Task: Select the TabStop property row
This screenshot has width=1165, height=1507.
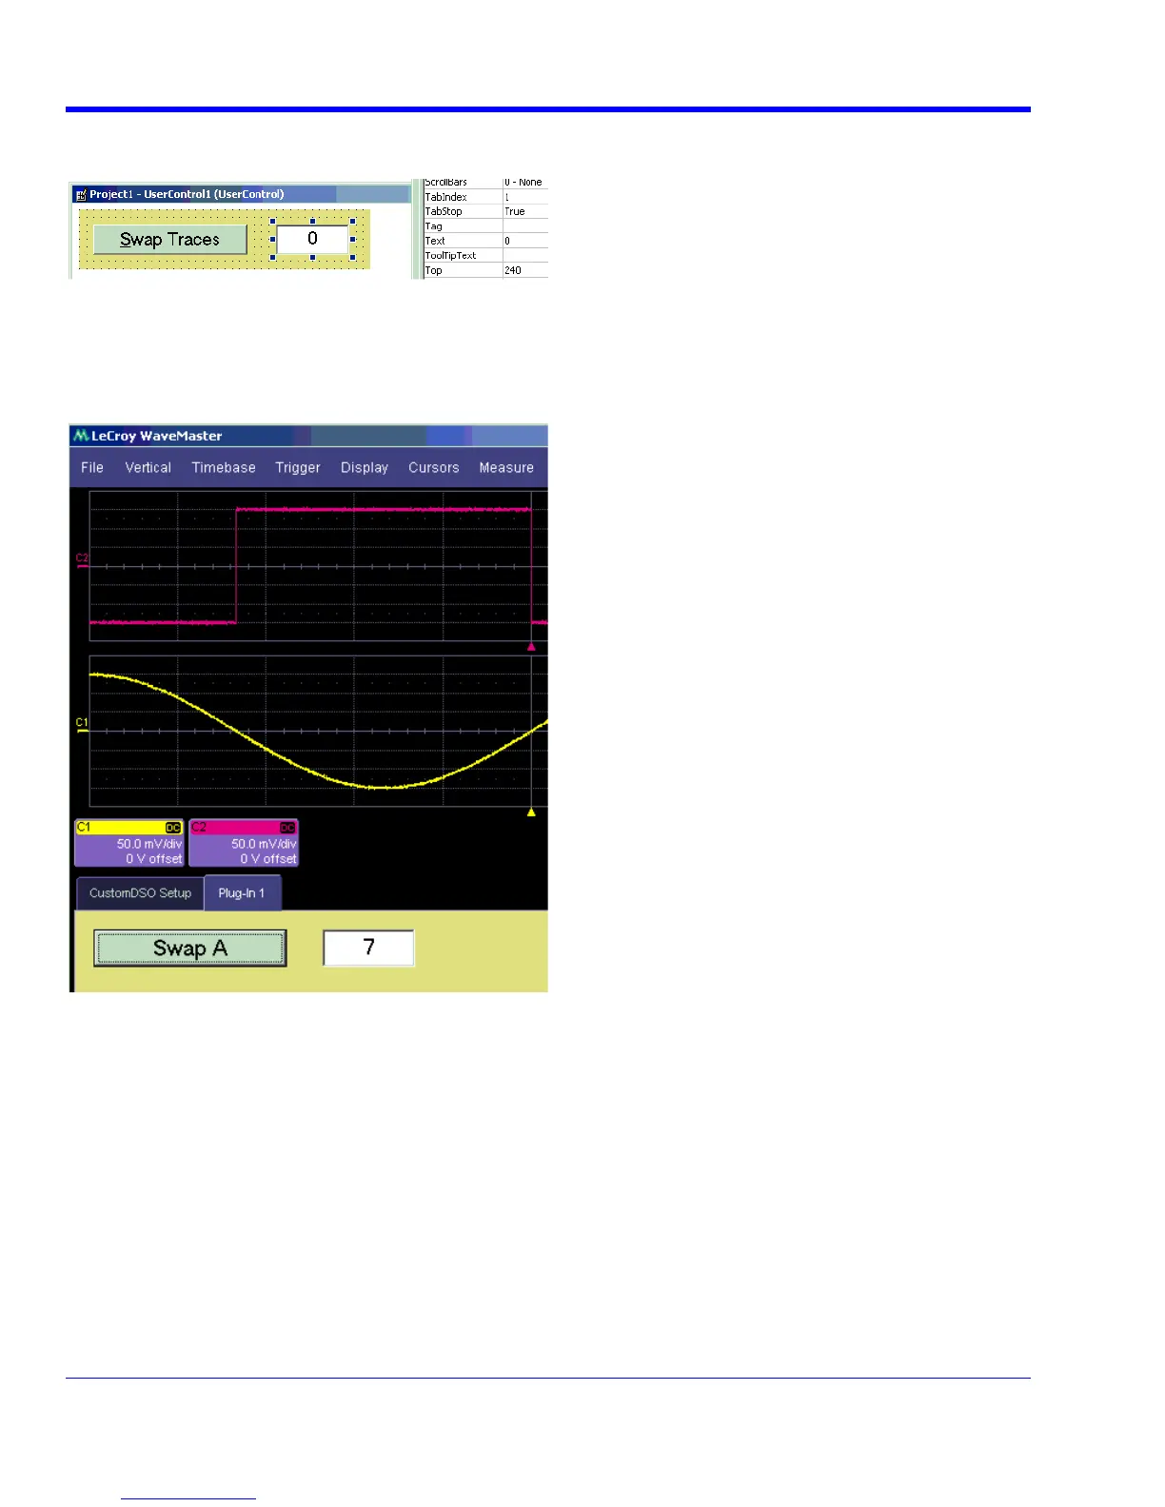Action: (485, 211)
